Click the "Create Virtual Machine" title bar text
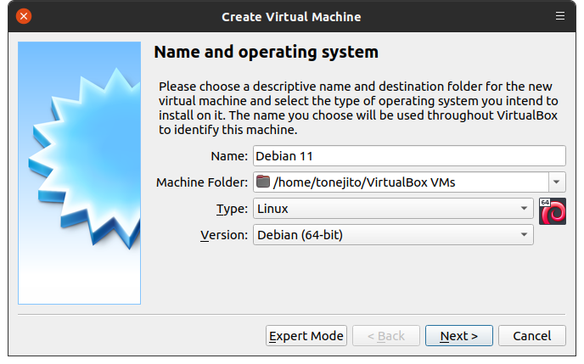 click(291, 16)
